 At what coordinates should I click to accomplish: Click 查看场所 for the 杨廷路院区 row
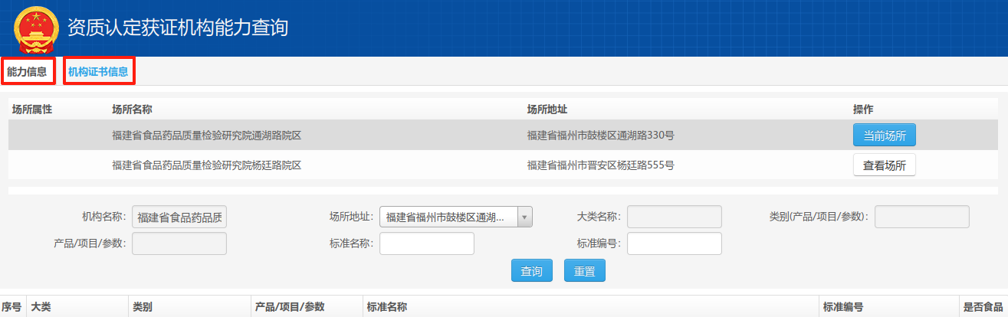885,165
